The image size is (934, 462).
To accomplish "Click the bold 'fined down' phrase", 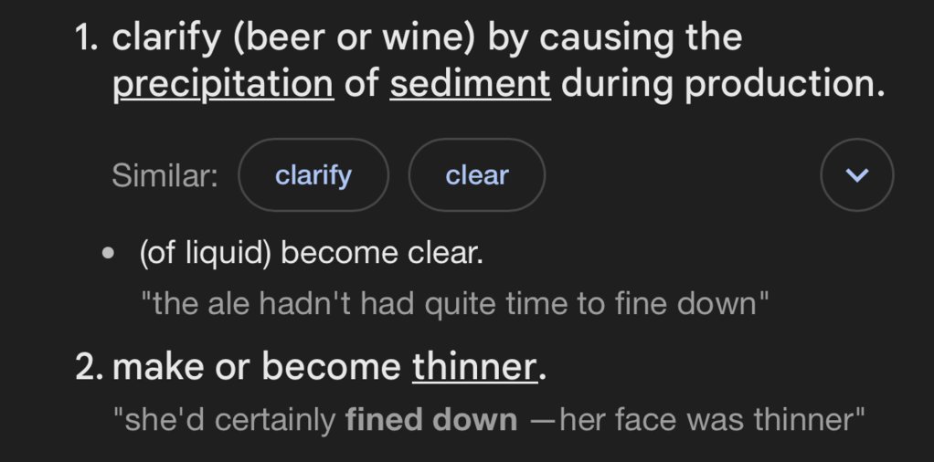I will (x=431, y=420).
